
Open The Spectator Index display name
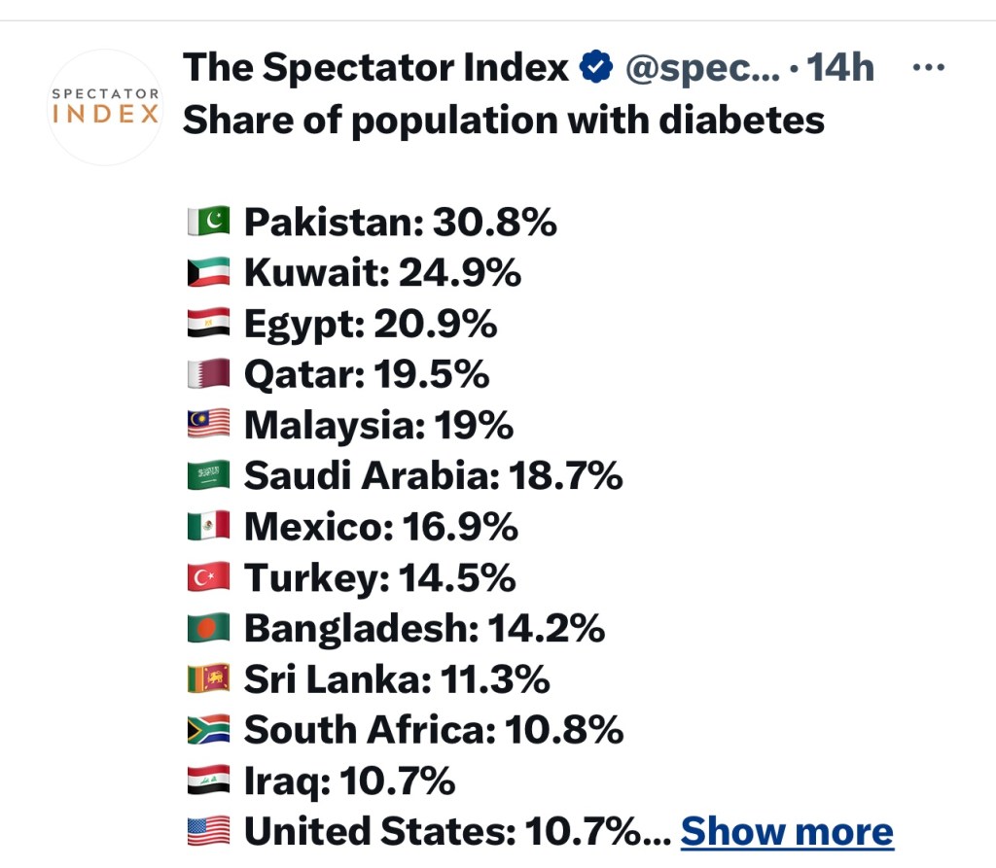click(x=375, y=67)
